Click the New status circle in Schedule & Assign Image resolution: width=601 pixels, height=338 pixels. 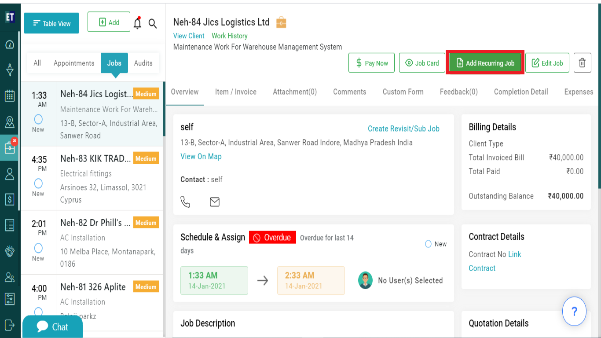[428, 244]
